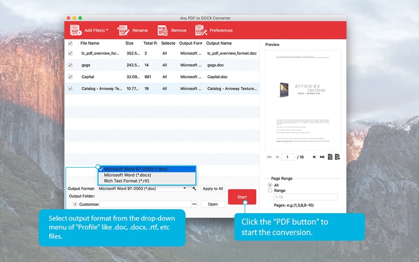This screenshot has width=419, height=262.
Task: Choose Microsoft Word (*.docx) option
Action: pos(147,175)
